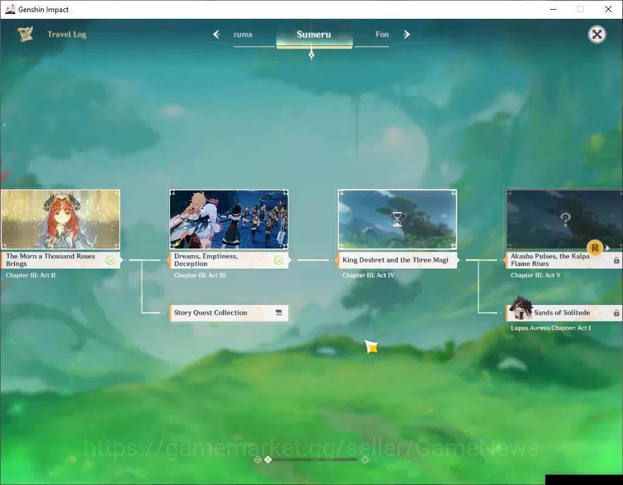Switch to the Fontaine tab
The height and width of the screenshot is (485, 623).
[382, 35]
